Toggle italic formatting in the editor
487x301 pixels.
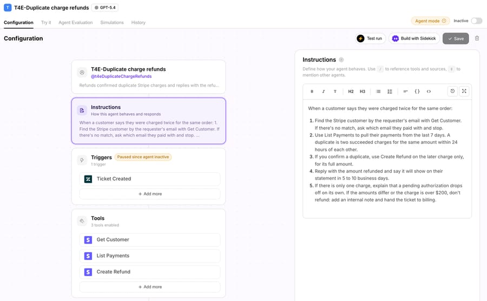324,91
